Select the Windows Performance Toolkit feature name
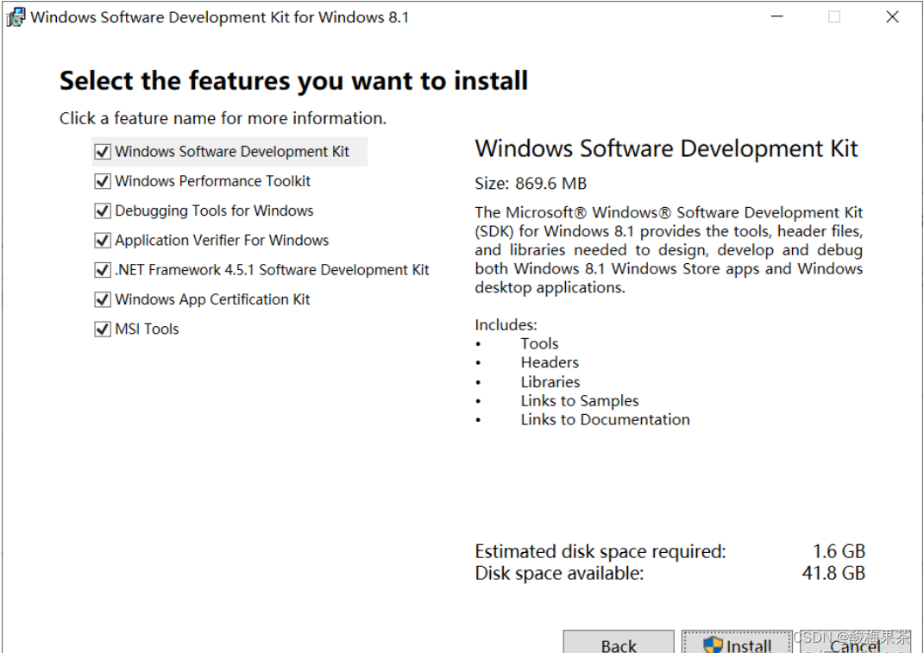 (x=213, y=181)
